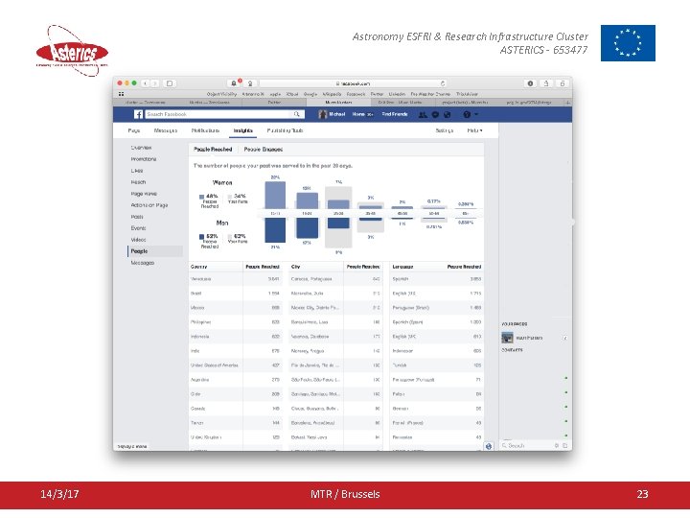This screenshot has height=518, width=690.
Task: Go to Home in the blue bar
Action: 359,114
